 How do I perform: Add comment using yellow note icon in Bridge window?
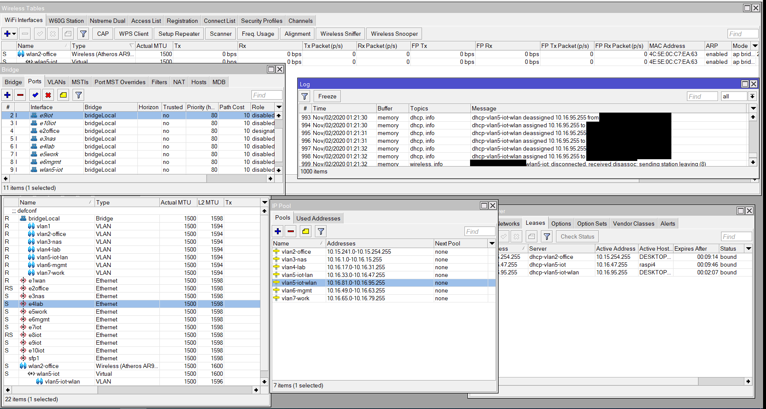(64, 95)
